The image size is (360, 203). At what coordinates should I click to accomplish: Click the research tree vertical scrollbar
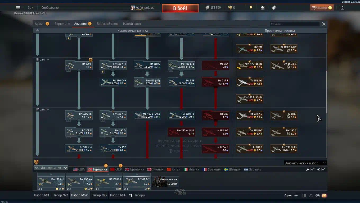pyautogui.click(x=327, y=92)
